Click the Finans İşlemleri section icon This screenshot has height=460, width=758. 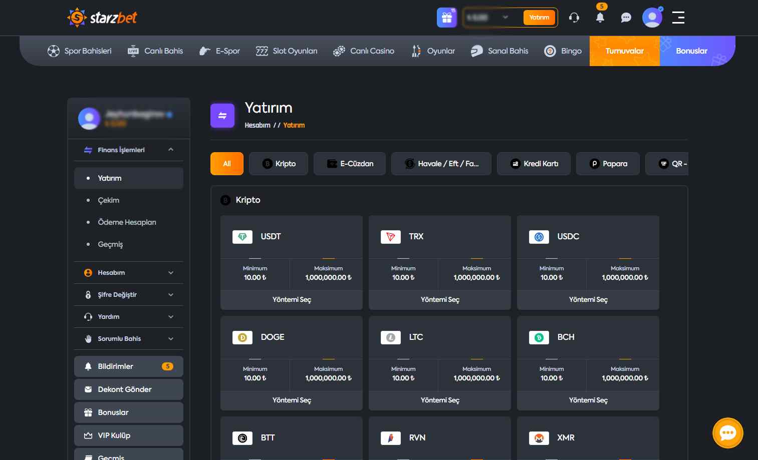(x=88, y=150)
